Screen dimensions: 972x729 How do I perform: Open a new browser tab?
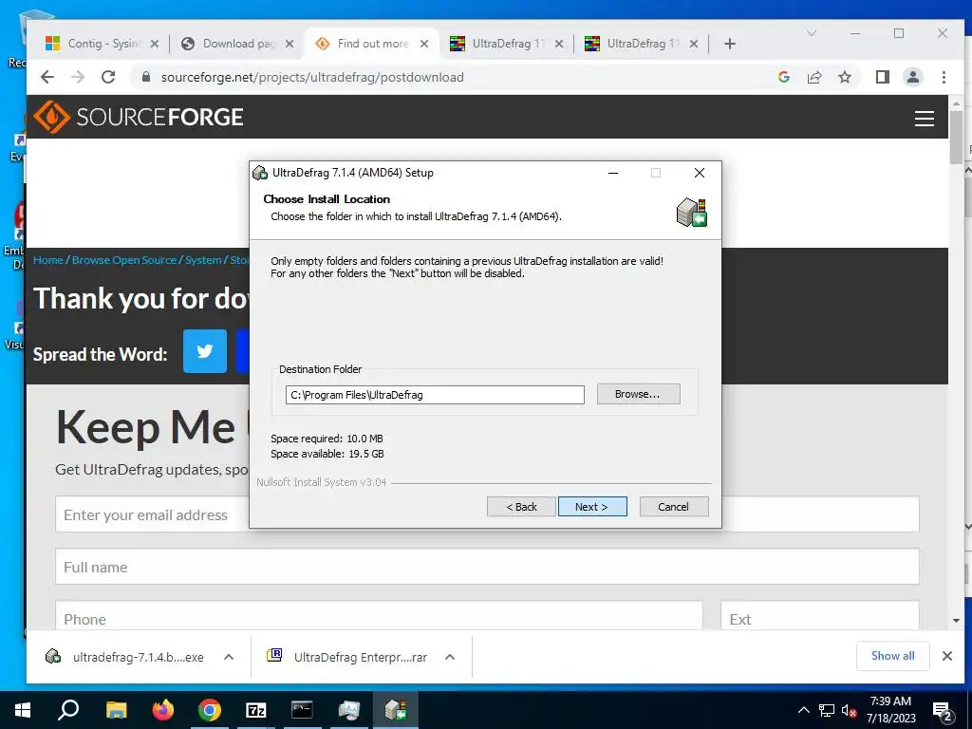click(730, 44)
